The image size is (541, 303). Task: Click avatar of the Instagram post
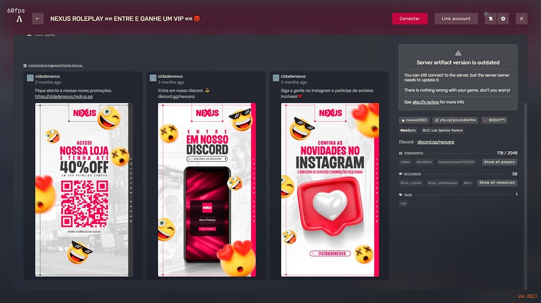click(276, 78)
